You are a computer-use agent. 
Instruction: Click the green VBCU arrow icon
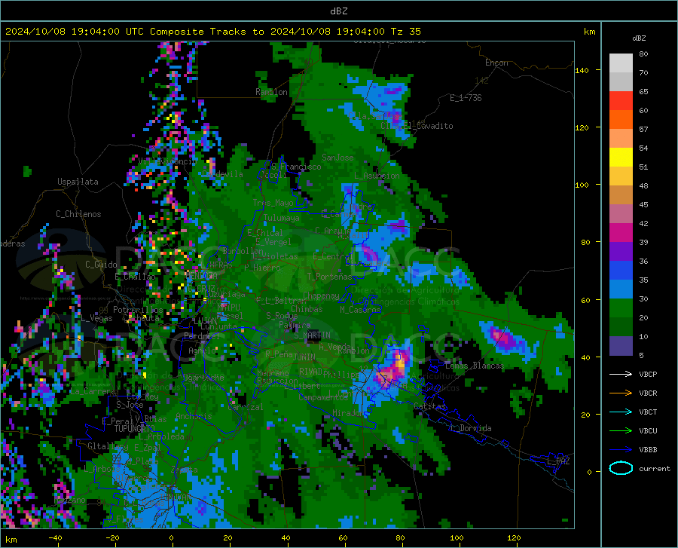(621, 430)
